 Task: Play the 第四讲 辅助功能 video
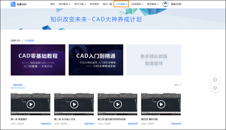[161, 104]
